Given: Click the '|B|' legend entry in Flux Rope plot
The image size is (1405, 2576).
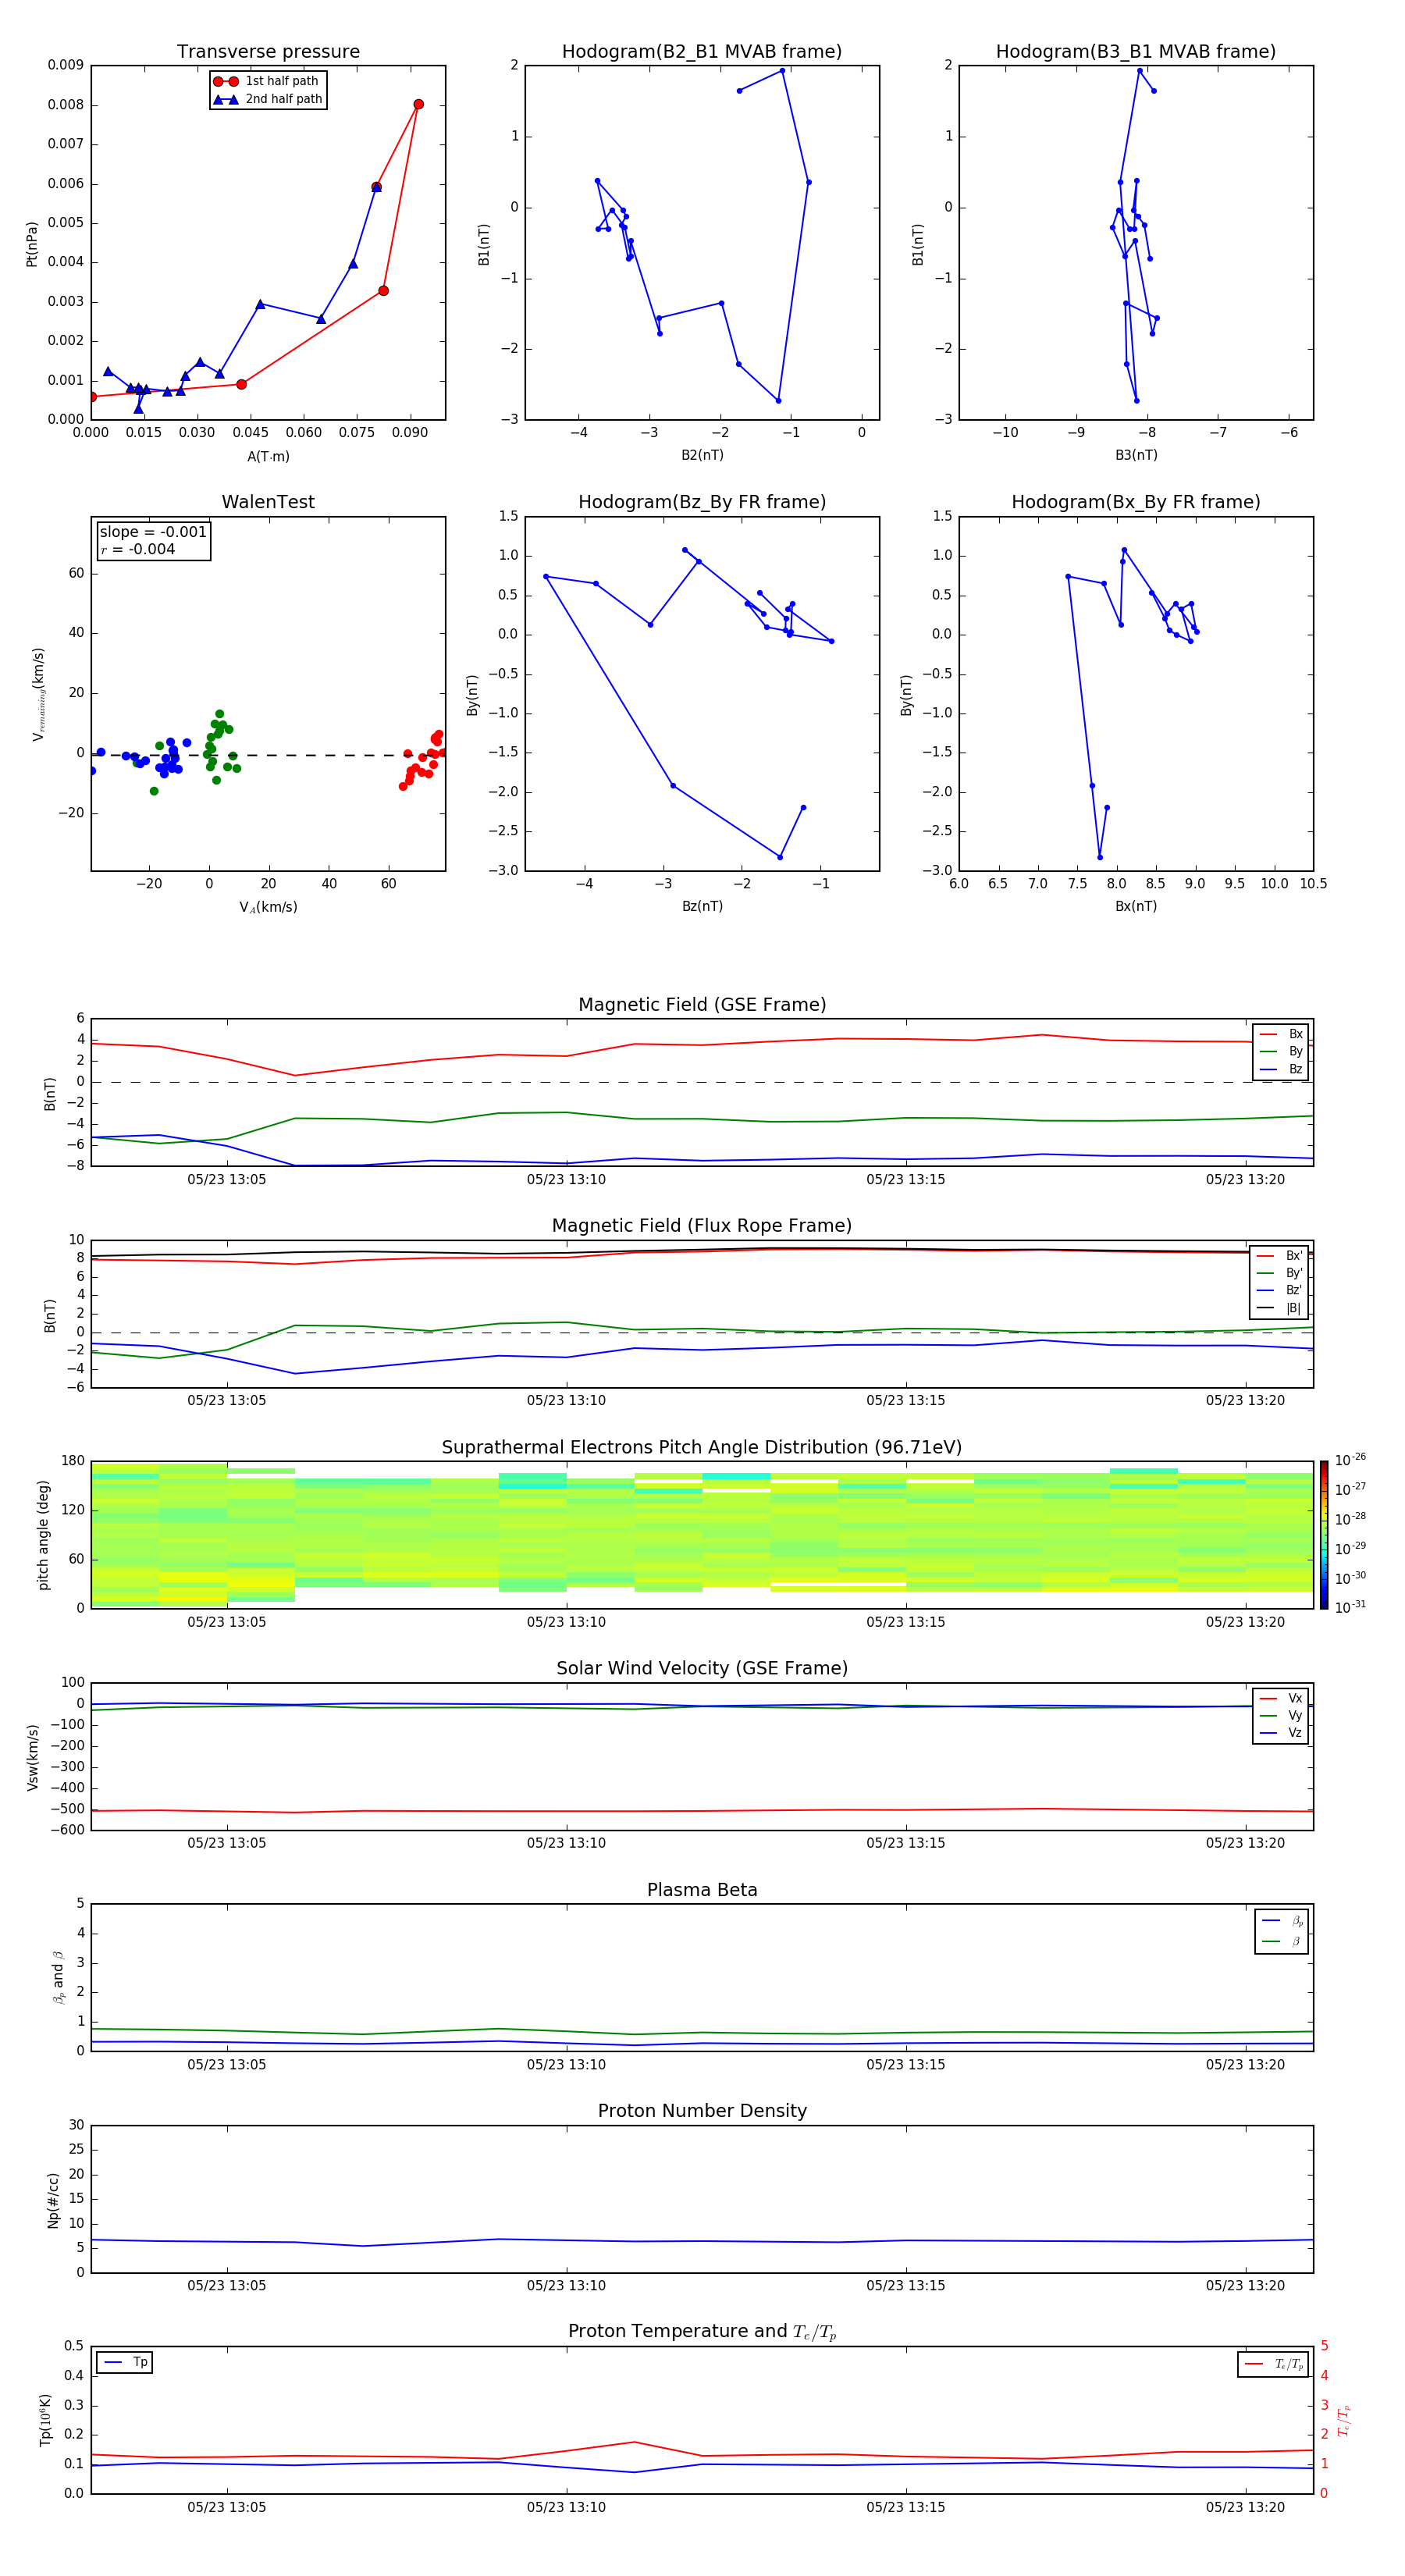Looking at the screenshot, I should (x=1279, y=1308).
